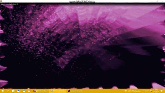The width and height of the screenshot is (165, 93).
Task: Open the Windows Start menu
Action: pos(3,91)
